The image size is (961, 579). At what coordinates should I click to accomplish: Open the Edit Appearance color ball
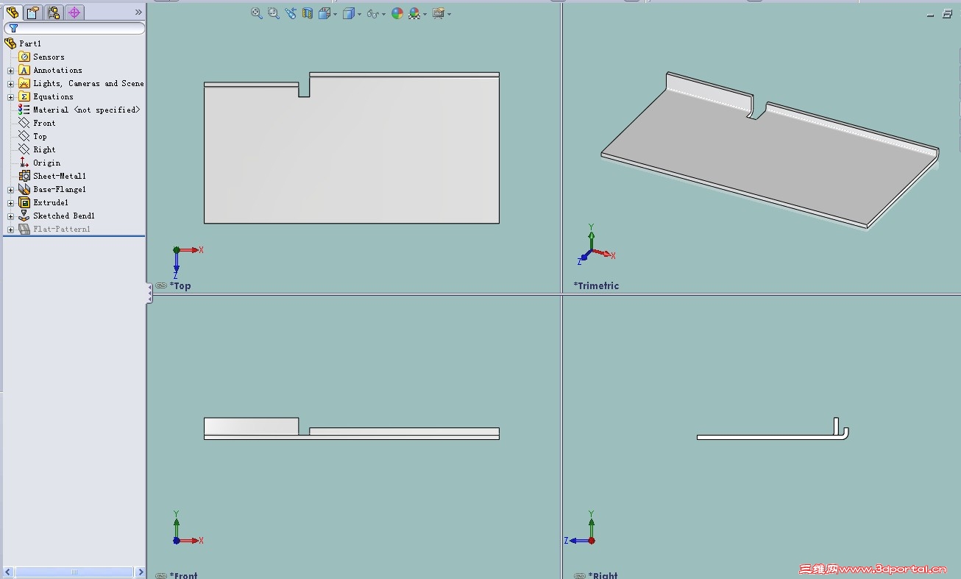(397, 13)
